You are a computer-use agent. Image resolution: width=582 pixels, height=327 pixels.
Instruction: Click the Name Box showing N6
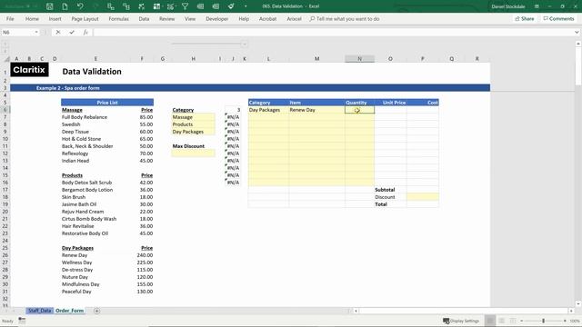point(17,33)
